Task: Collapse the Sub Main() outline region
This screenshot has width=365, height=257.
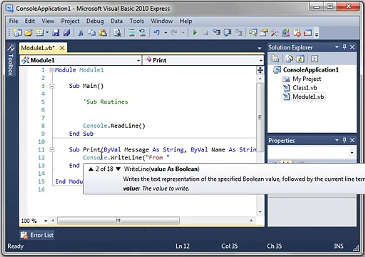Action: click(52, 86)
